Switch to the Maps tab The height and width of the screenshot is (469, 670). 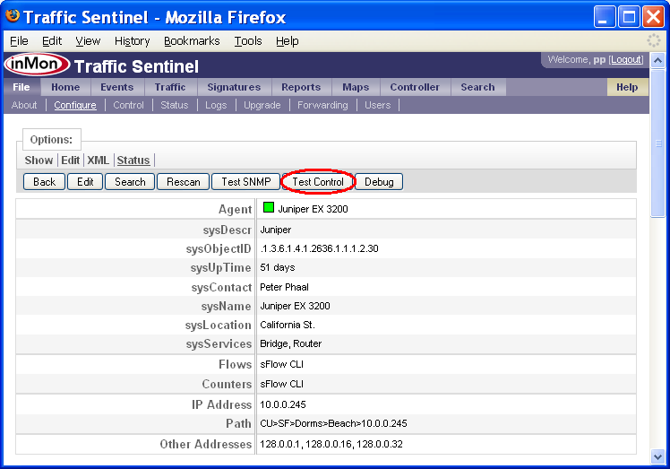pos(356,87)
